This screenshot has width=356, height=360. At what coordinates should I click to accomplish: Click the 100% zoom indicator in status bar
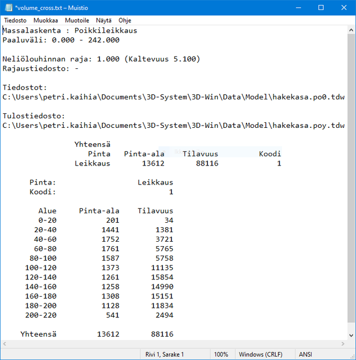click(x=221, y=354)
